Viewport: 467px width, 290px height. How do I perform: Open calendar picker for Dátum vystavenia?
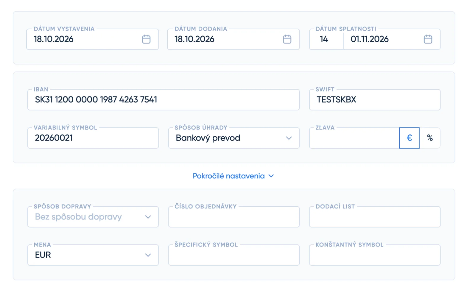coord(146,39)
